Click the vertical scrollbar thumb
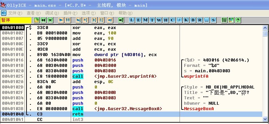 (265, 33)
